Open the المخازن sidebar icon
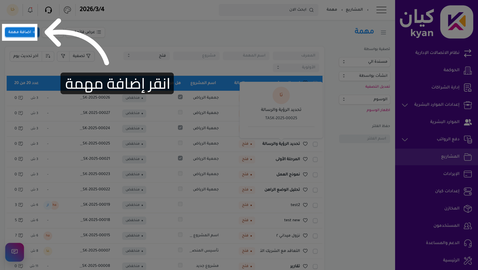This screenshot has height=270, width=478. (468, 209)
